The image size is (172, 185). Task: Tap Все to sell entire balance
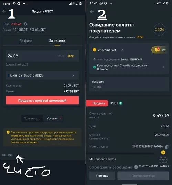tap(71, 56)
